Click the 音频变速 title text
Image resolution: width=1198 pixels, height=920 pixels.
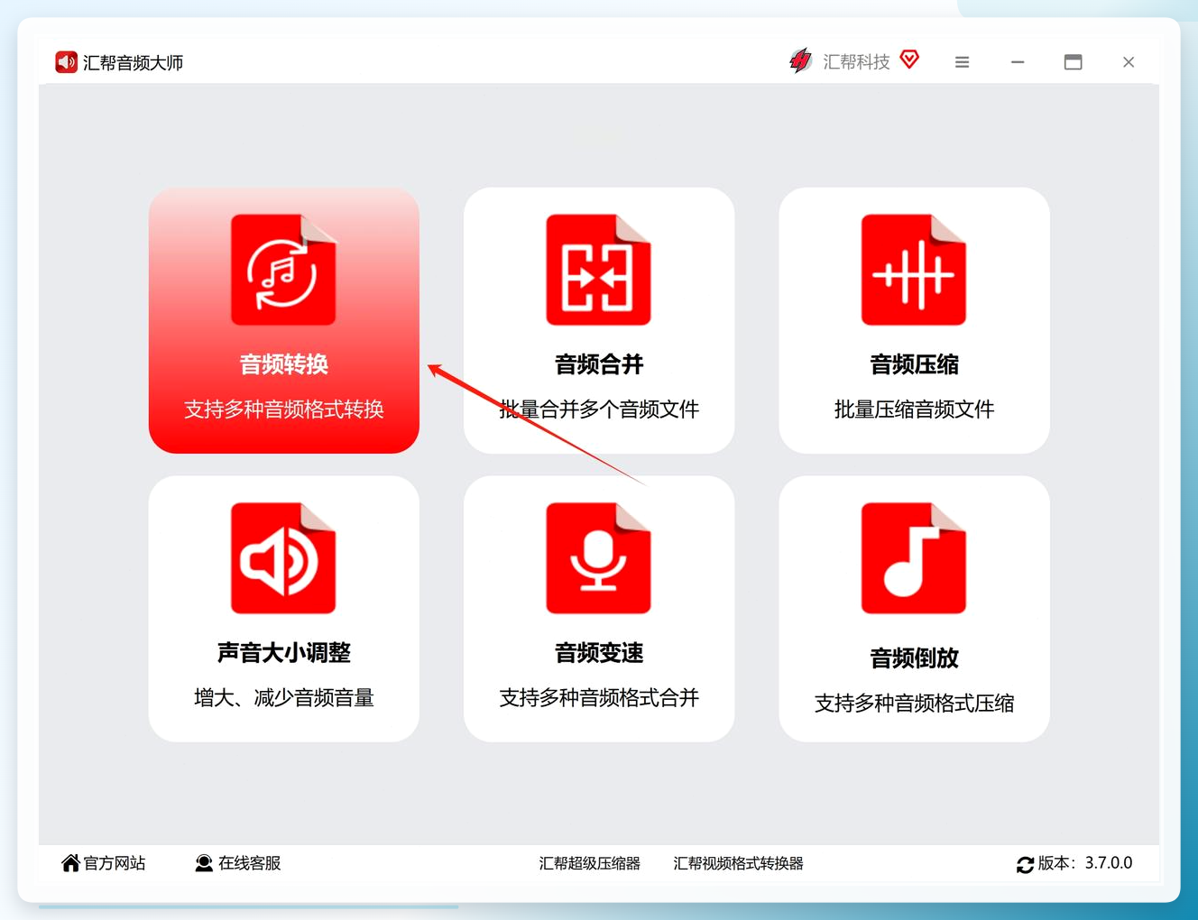coord(599,653)
